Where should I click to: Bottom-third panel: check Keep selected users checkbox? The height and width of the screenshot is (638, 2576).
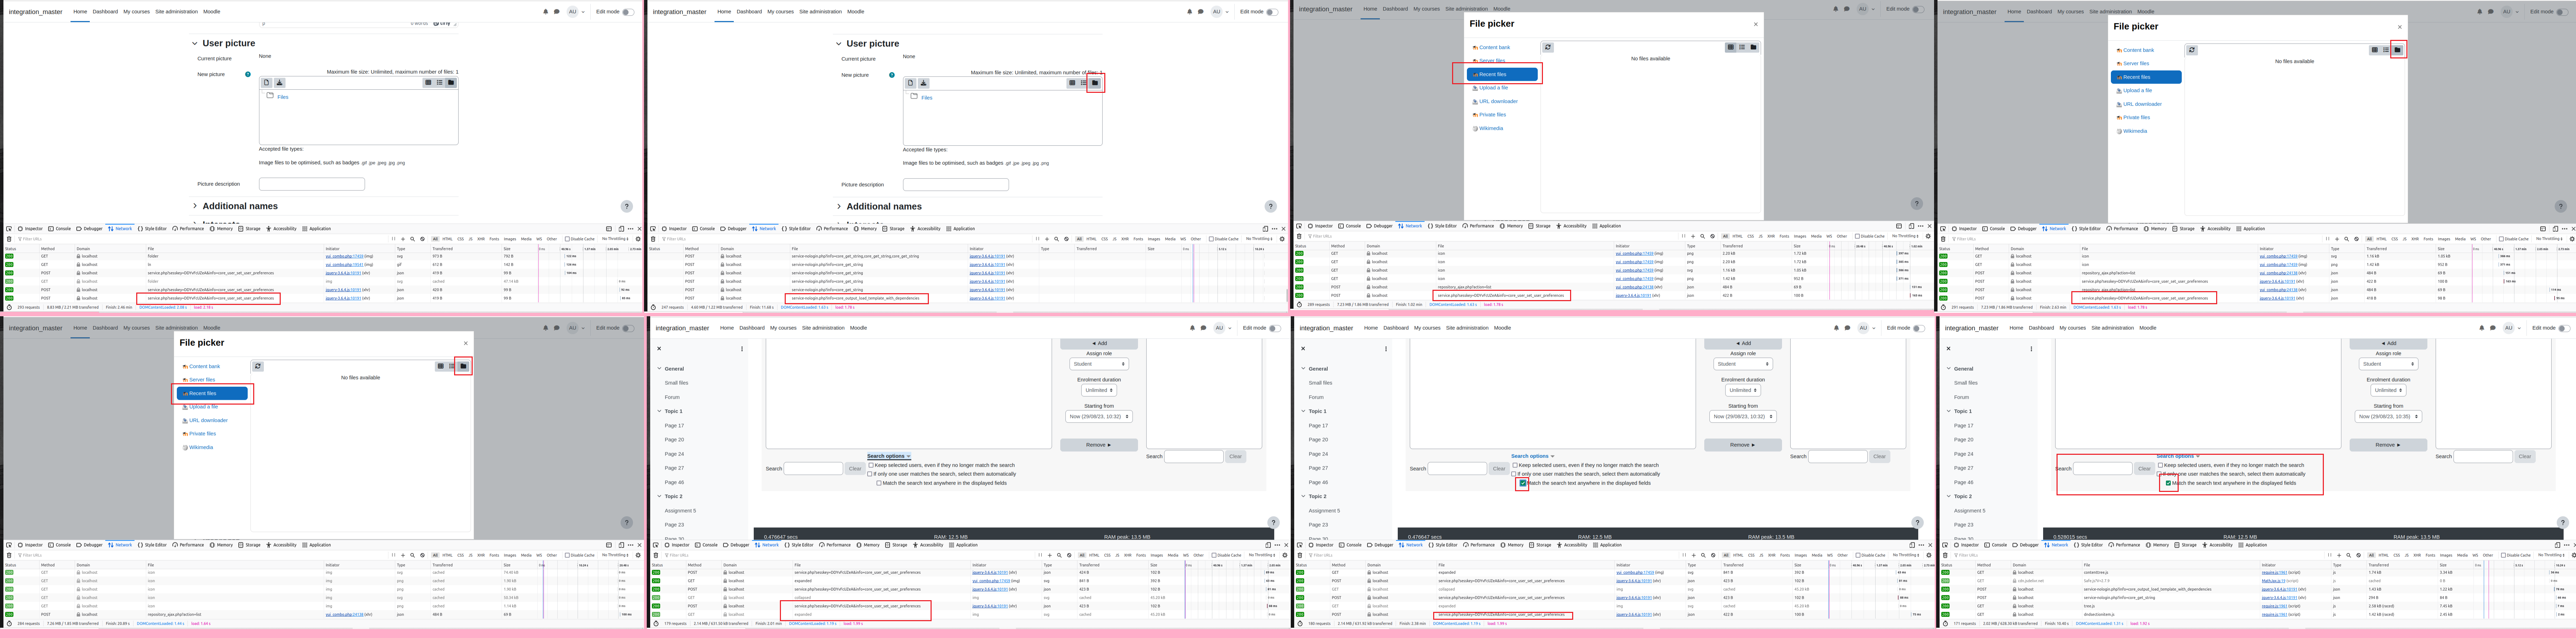(1515, 465)
